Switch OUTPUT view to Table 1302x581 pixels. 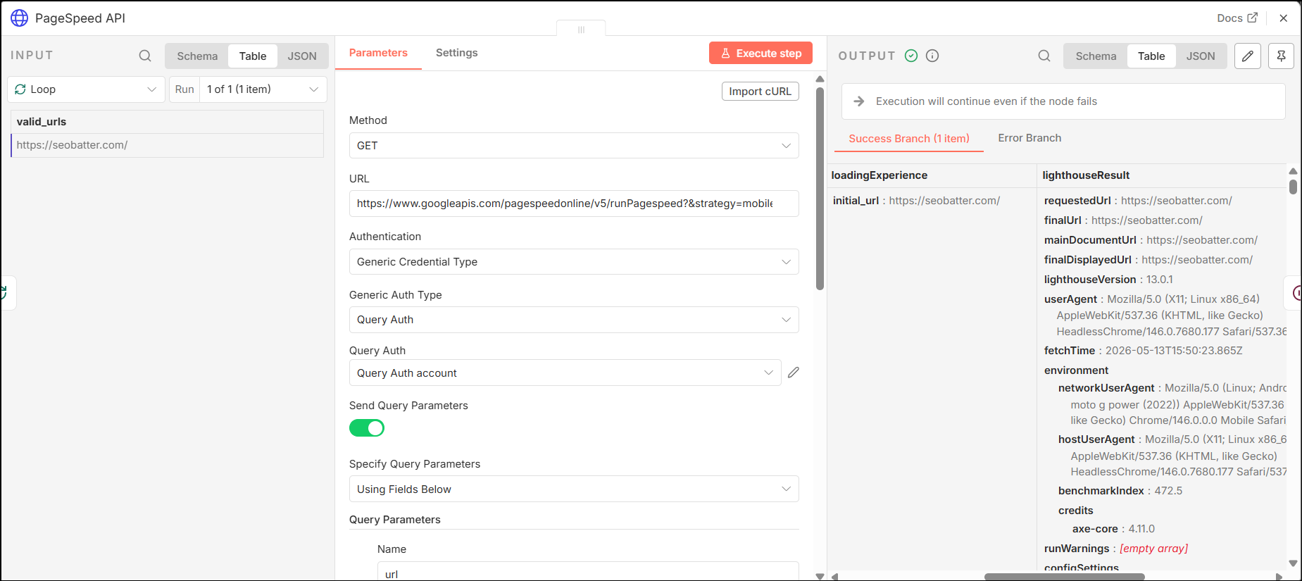click(1151, 56)
